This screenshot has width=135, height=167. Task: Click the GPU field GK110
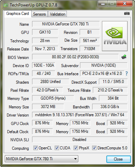tap(45, 32)
